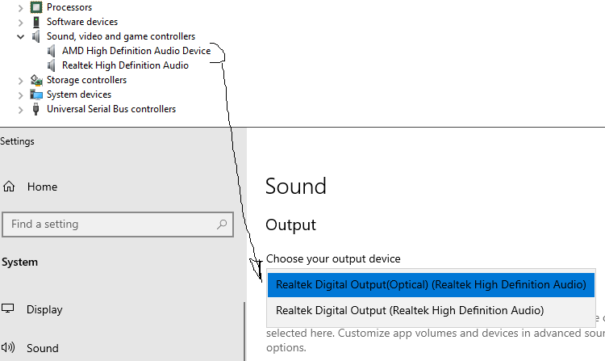
Task: Click the Display monitor icon in sidebar
Action: click(x=8, y=309)
